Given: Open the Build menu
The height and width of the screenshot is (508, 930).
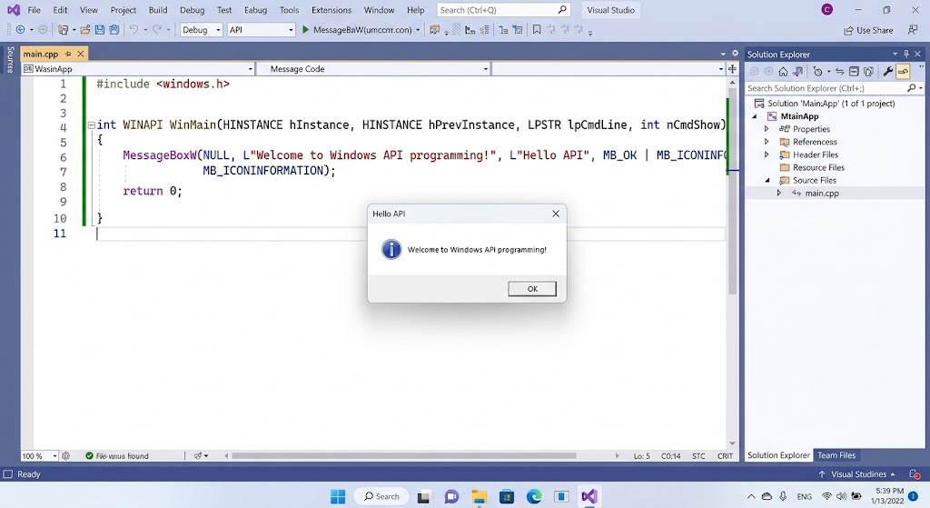Looking at the screenshot, I should (158, 10).
